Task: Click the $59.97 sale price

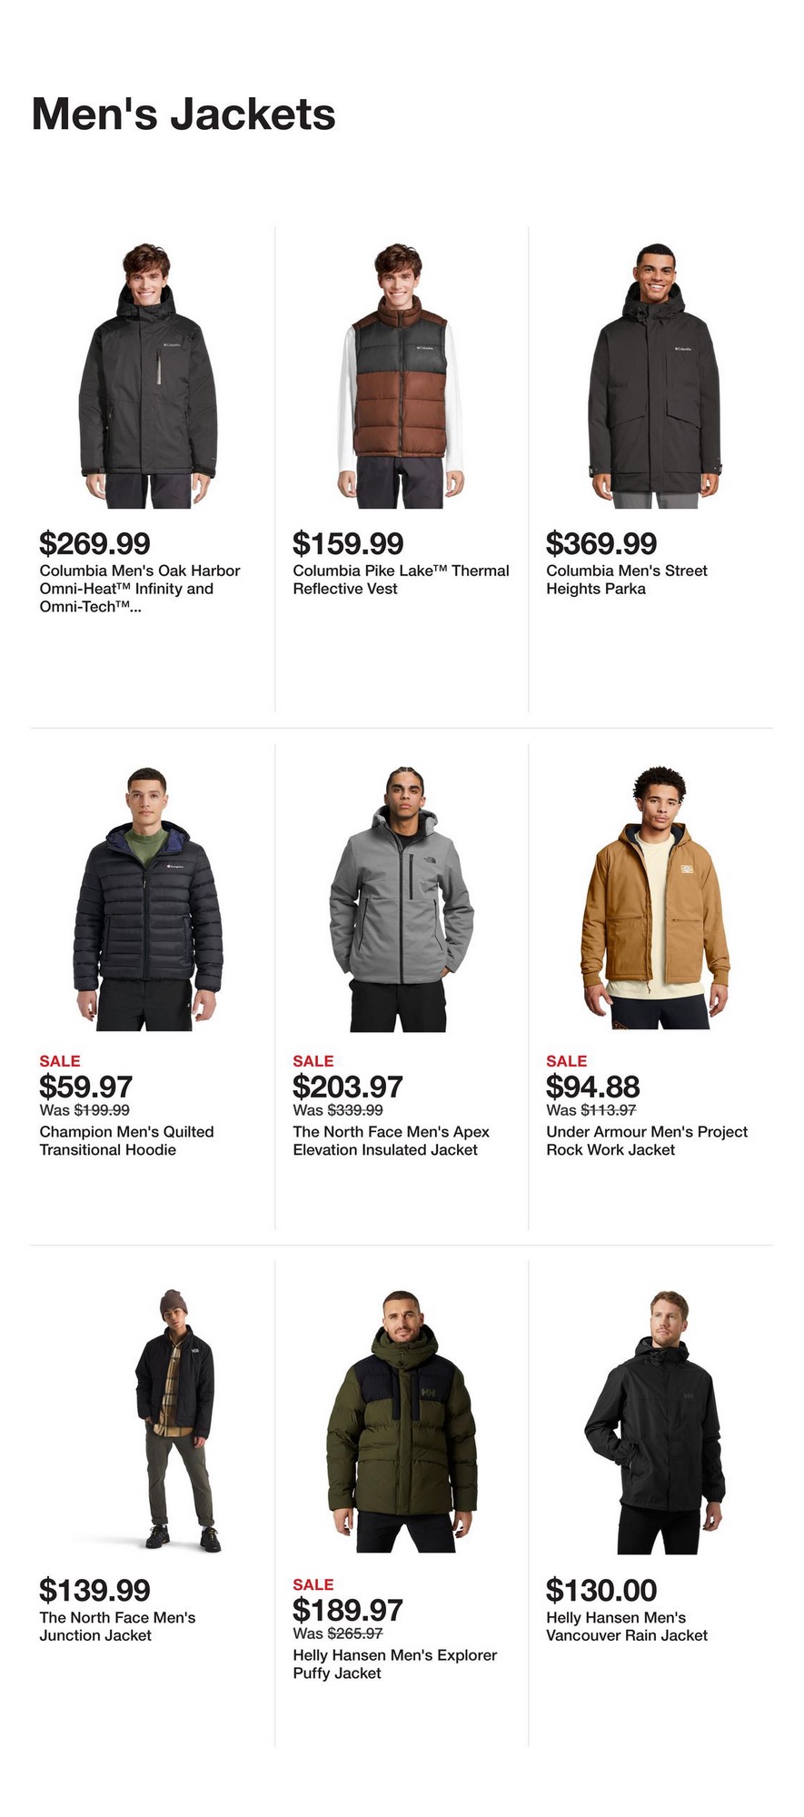Action: point(85,1087)
